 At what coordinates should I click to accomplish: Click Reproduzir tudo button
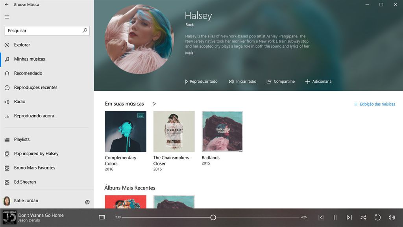click(x=201, y=81)
